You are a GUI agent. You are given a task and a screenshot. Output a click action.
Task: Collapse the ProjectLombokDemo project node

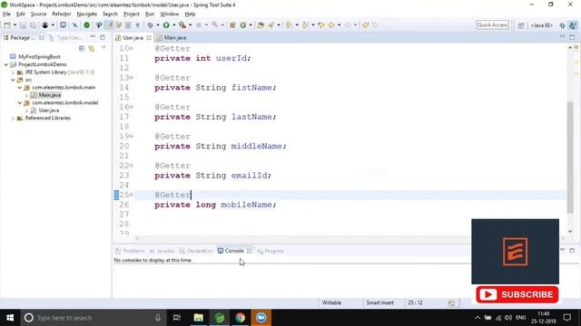pyautogui.click(x=6, y=64)
